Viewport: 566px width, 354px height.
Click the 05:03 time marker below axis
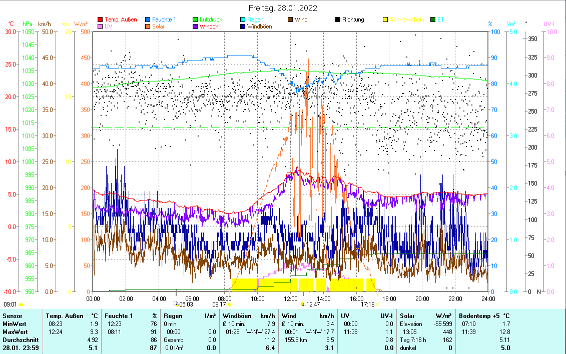point(185,304)
